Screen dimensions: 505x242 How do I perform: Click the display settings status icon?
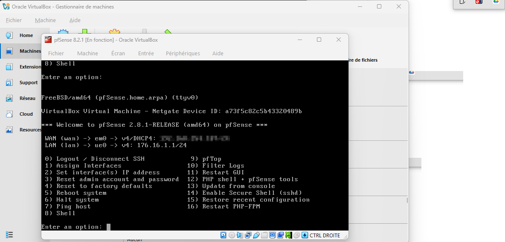coord(272,235)
